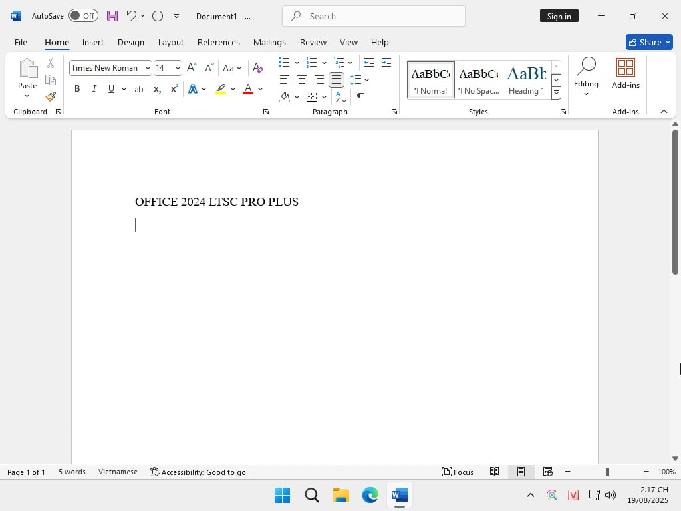Click Vietnamese language indicator
This screenshot has height=511, width=681.
[x=118, y=472]
